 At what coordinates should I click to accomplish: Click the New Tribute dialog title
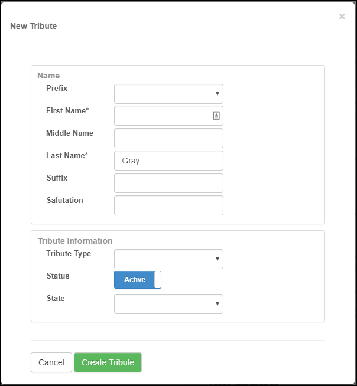(x=34, y=26)
